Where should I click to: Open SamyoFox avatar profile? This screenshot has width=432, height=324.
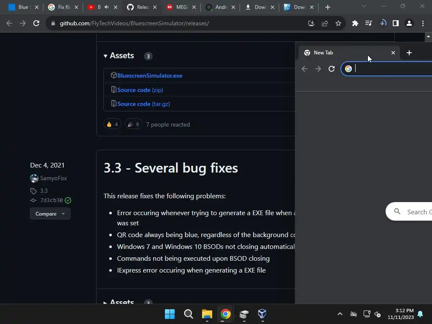click(x=34, y=178)
